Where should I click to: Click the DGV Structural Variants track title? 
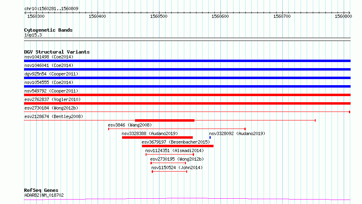(57, 52)
